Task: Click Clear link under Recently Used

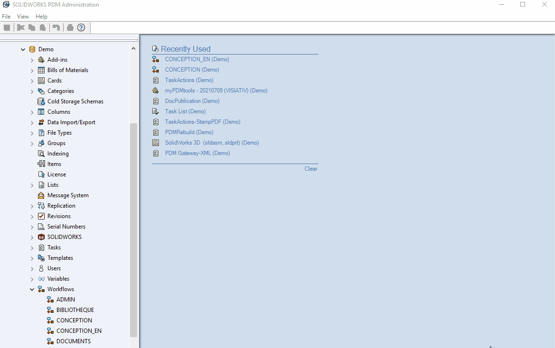Action: tap(311, 169)
